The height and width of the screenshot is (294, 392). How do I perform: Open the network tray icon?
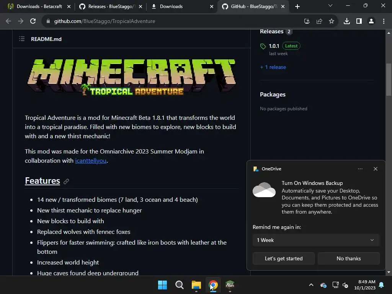point(335,285)
